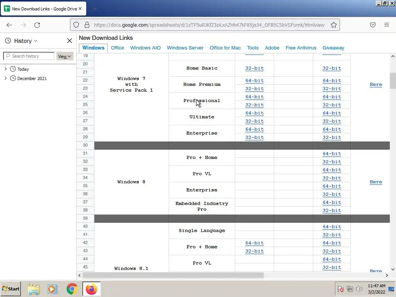The width and height of the screenshot is (396, 297).
Task: Expand the December 2021 history folder
Action: tap(5, 78)
